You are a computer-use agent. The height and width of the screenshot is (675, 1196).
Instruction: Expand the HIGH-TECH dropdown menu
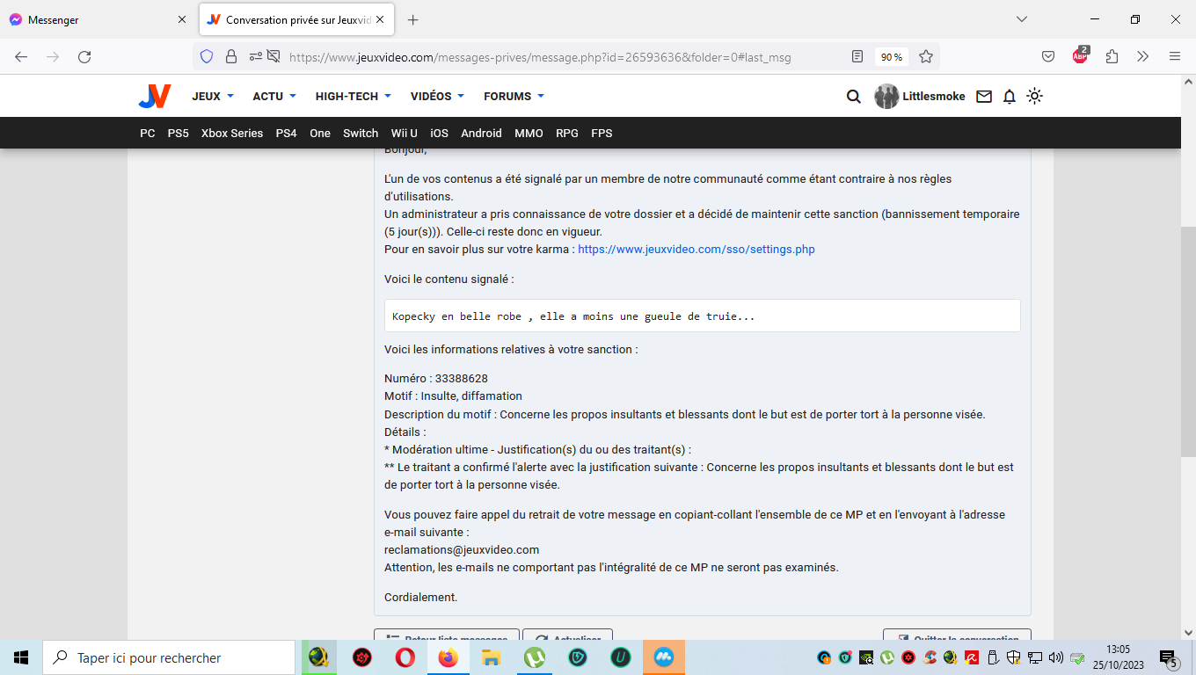coord(353,97)
